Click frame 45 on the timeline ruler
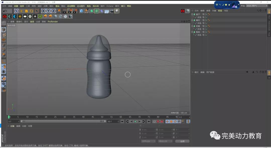This screenshot has width=271, height=148. coord(93,117)
